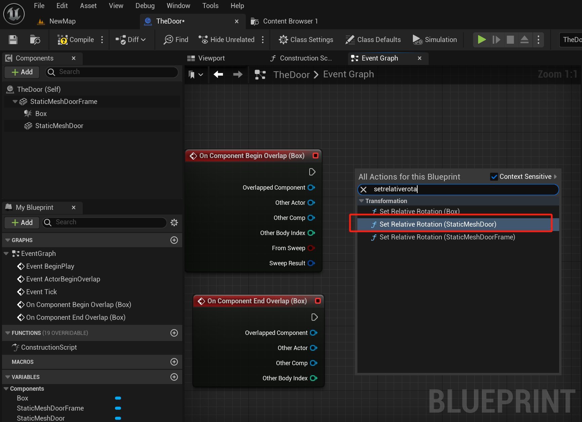582x422 pixels.
Task: Open the Play options three-dot menu
Action: click(x=539, y=40)
